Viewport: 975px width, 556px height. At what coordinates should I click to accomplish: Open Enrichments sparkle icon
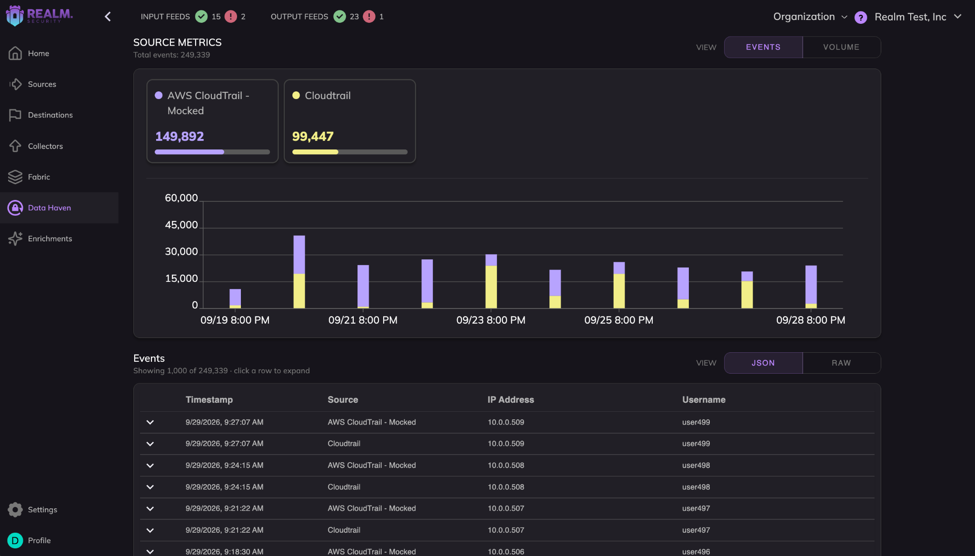click(x=15, y=238)
